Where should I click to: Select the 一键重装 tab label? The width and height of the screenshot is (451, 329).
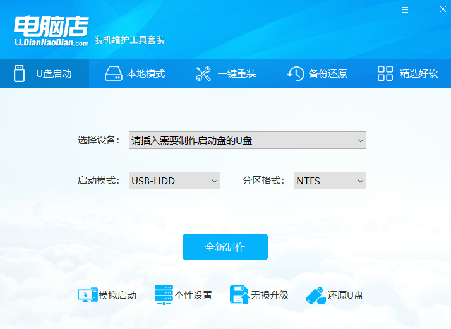click(x=237, y=73)
